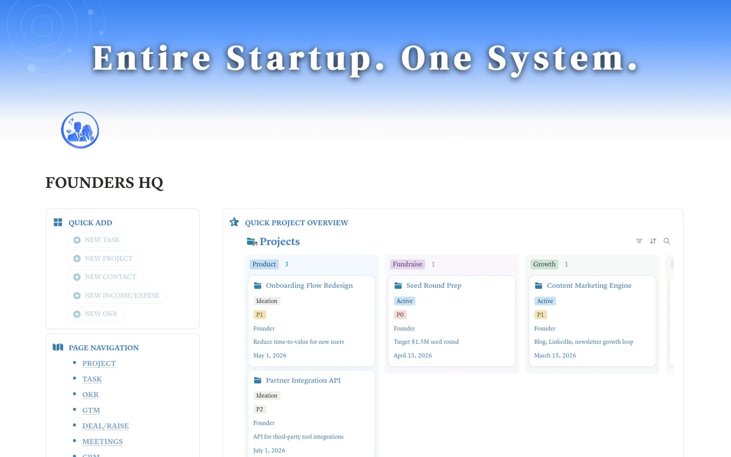This screenshot has height=457, width=731.
Task: Click the Founders HQ page logo icon
Action: (80, 130)
